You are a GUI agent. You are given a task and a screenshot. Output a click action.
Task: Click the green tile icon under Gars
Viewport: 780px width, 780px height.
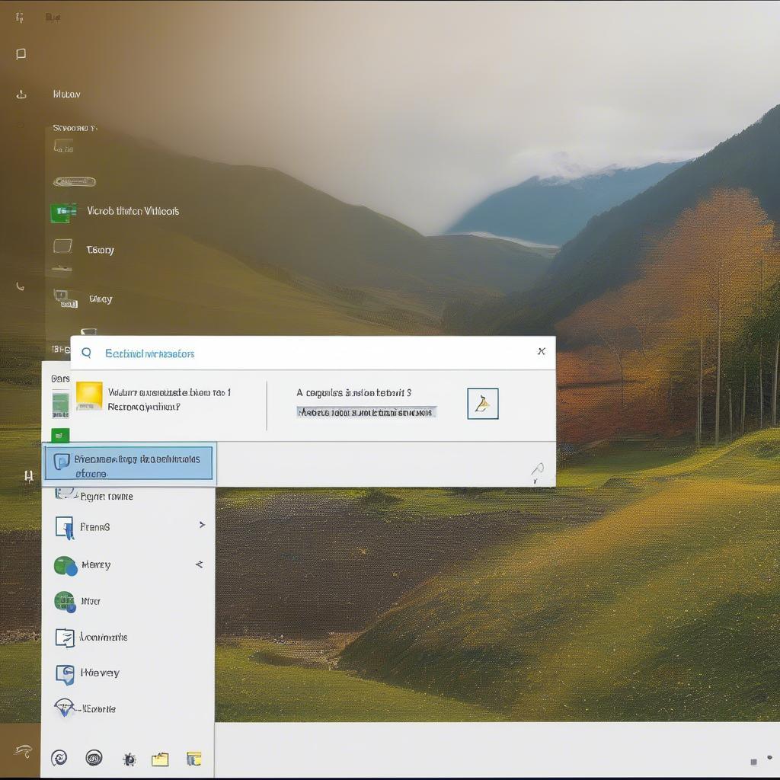pos(61,404)
